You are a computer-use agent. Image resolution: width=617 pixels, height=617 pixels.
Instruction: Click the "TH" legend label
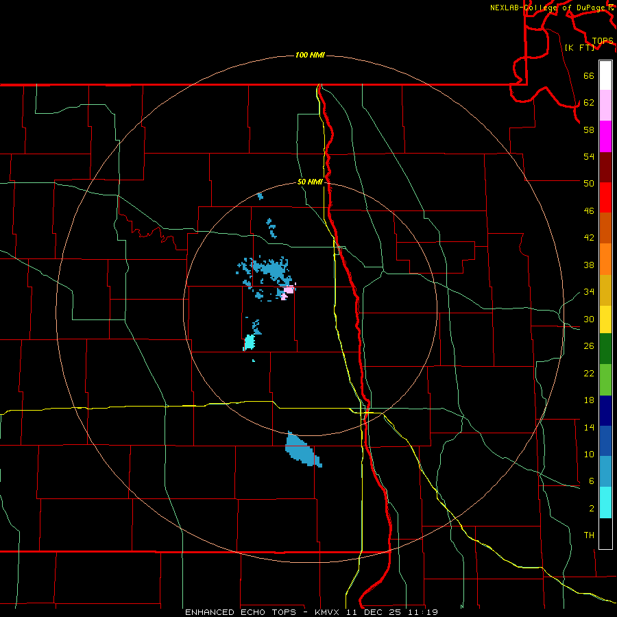[589, 535]
